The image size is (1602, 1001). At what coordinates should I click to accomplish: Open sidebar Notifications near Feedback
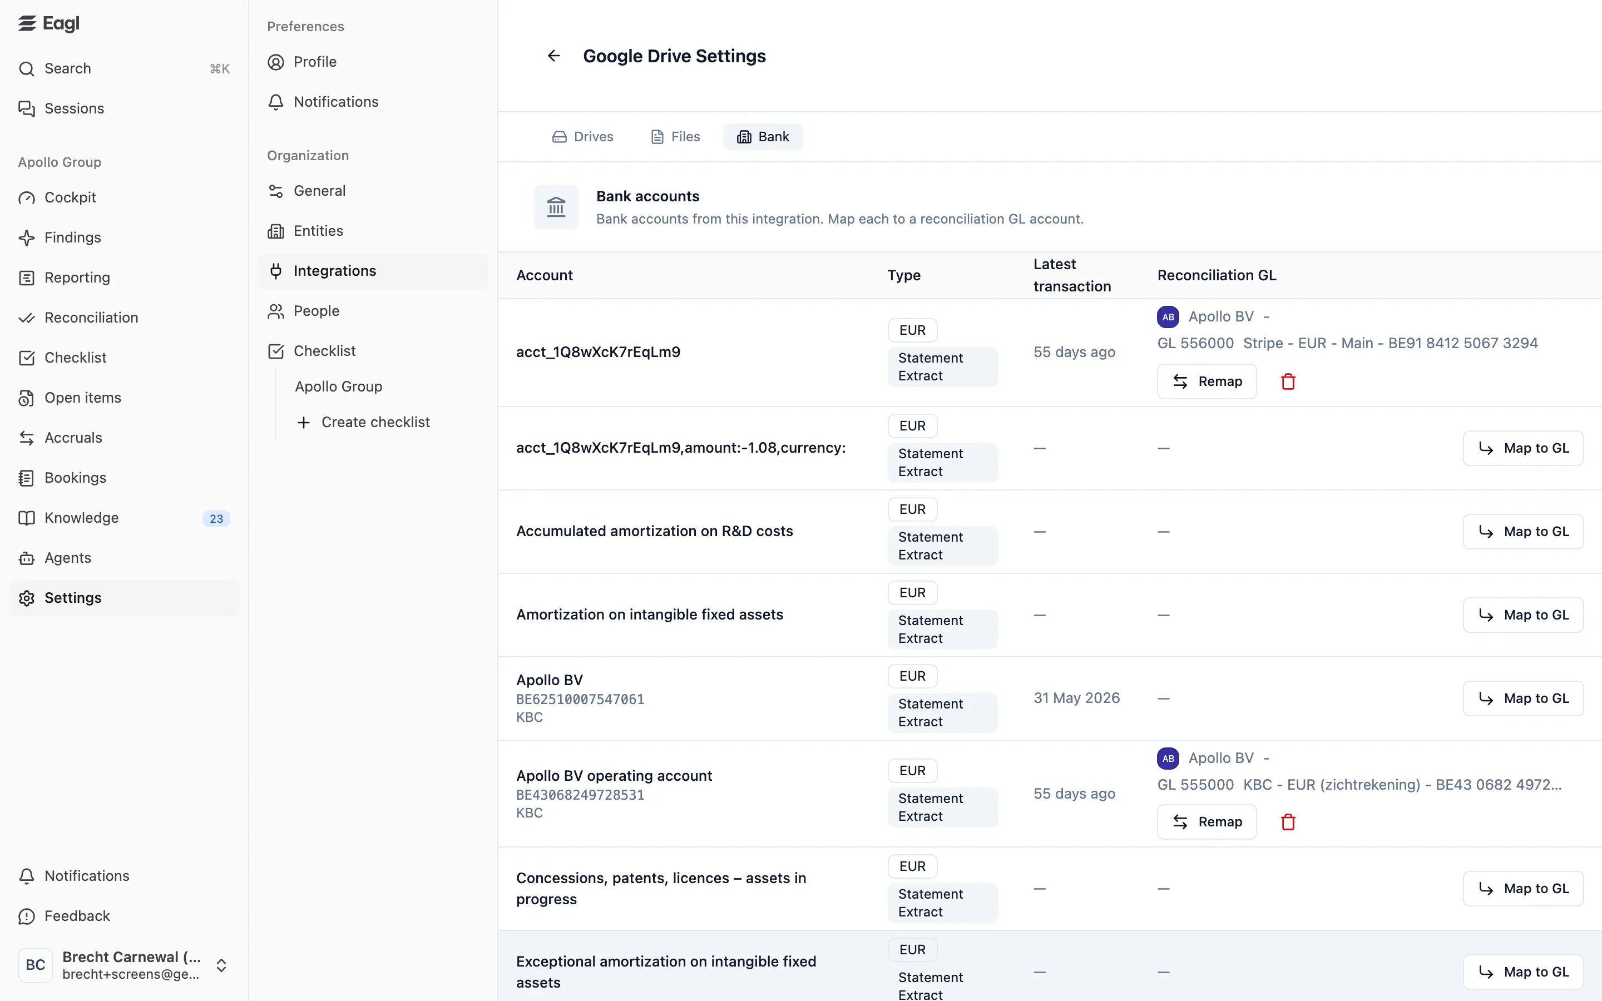point(124,876)
